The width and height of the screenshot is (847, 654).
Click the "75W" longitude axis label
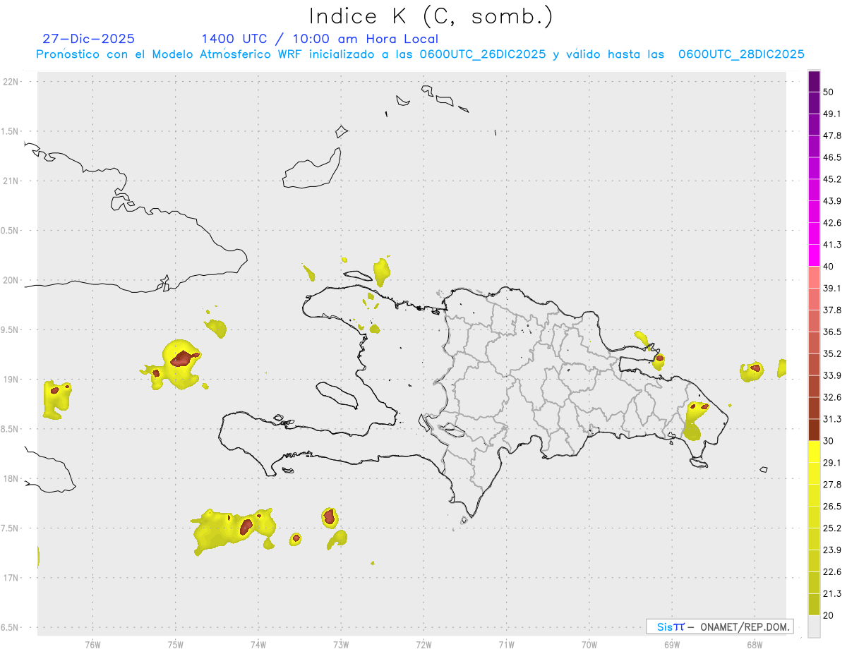[175, 644]
